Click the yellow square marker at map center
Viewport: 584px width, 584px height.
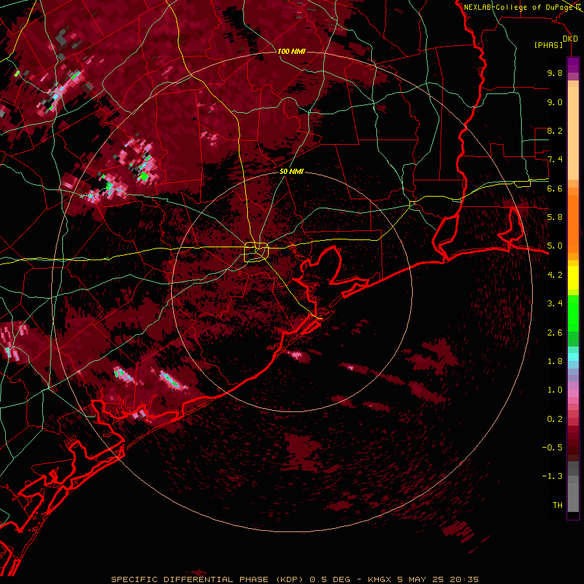pos(256,252)
